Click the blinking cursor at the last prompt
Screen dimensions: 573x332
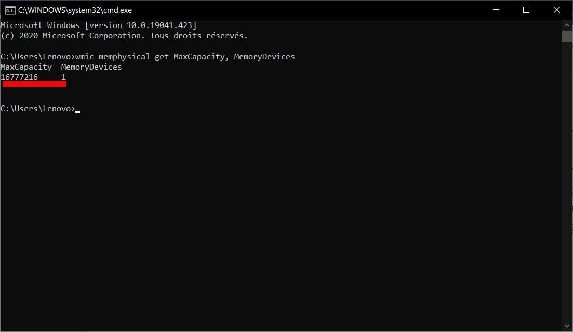[77, 112]
